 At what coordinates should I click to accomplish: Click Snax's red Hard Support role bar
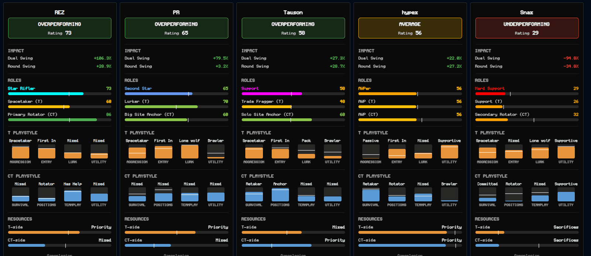pos(527,94)
